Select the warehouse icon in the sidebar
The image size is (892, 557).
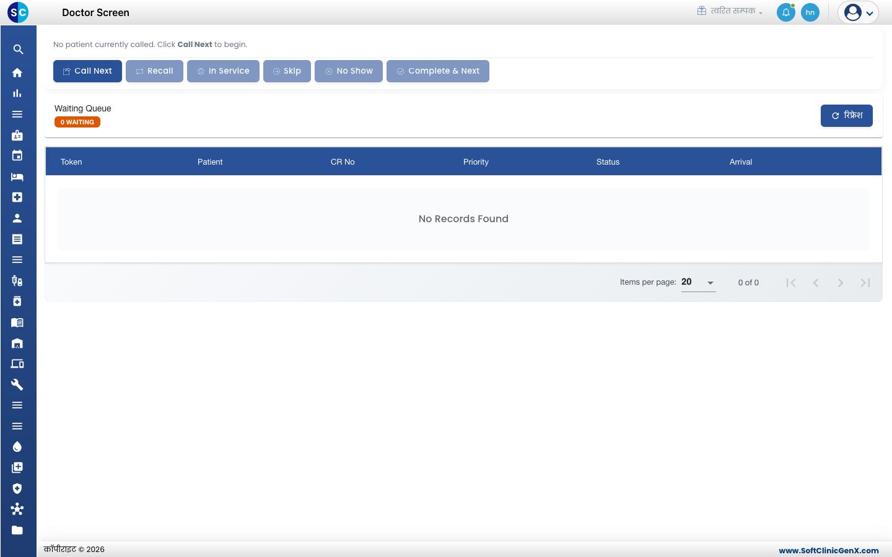[17, 343]
